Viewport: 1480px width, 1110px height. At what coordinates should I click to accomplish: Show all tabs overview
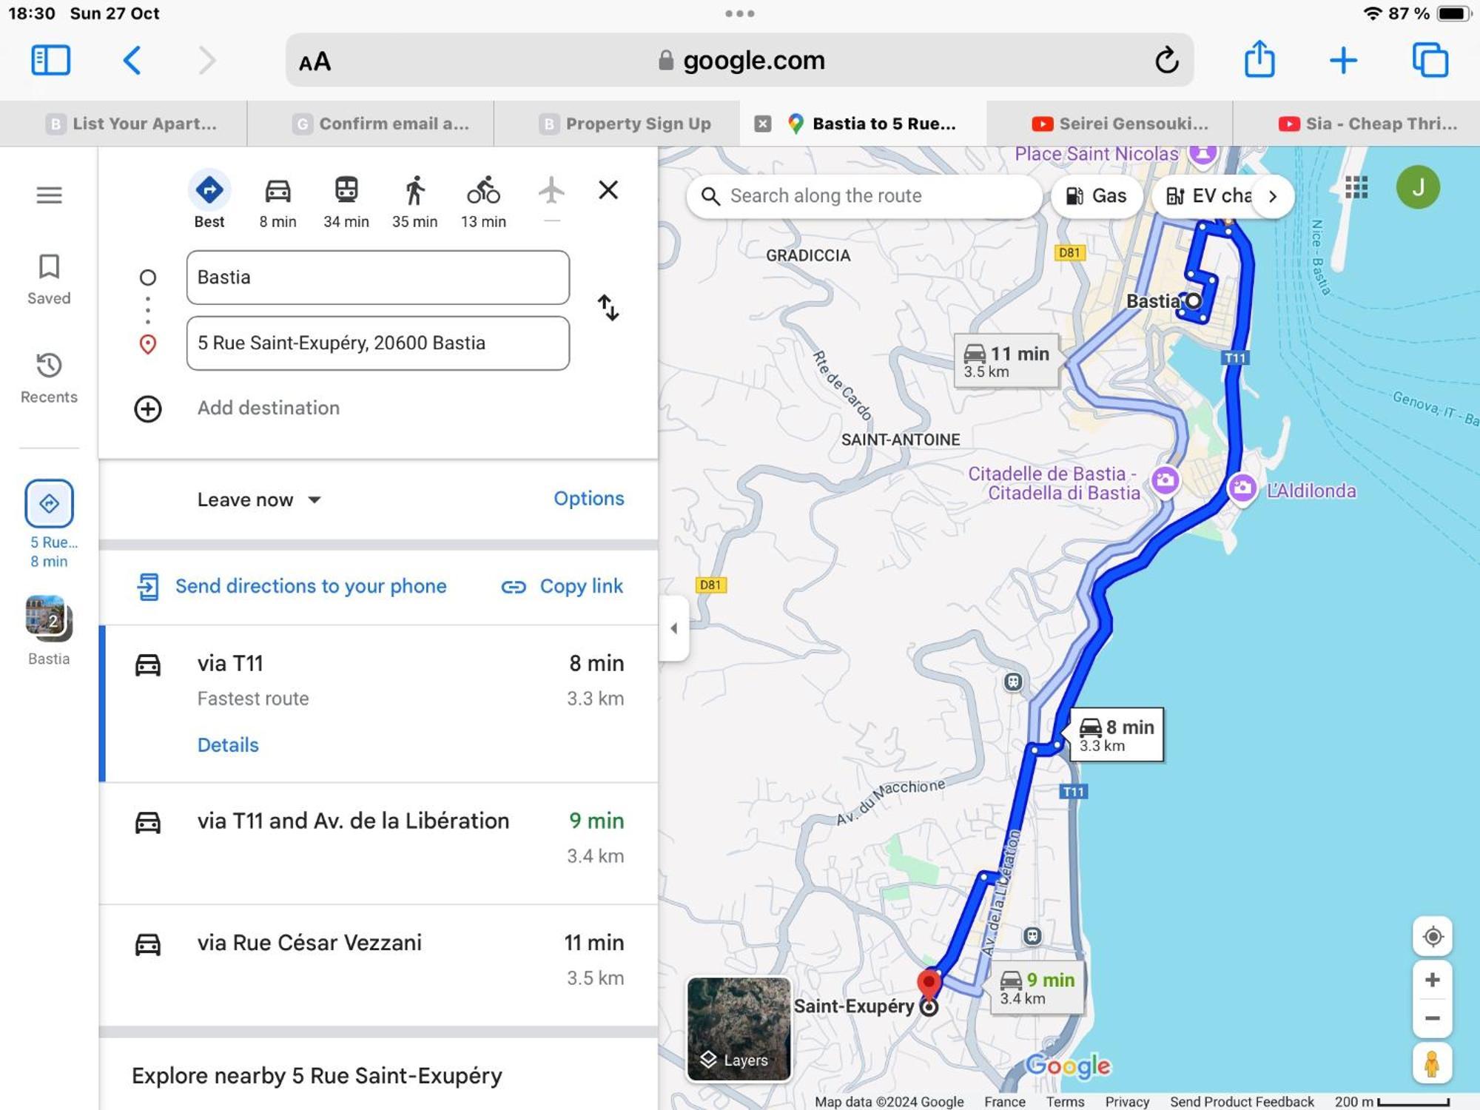(1430, 60)
